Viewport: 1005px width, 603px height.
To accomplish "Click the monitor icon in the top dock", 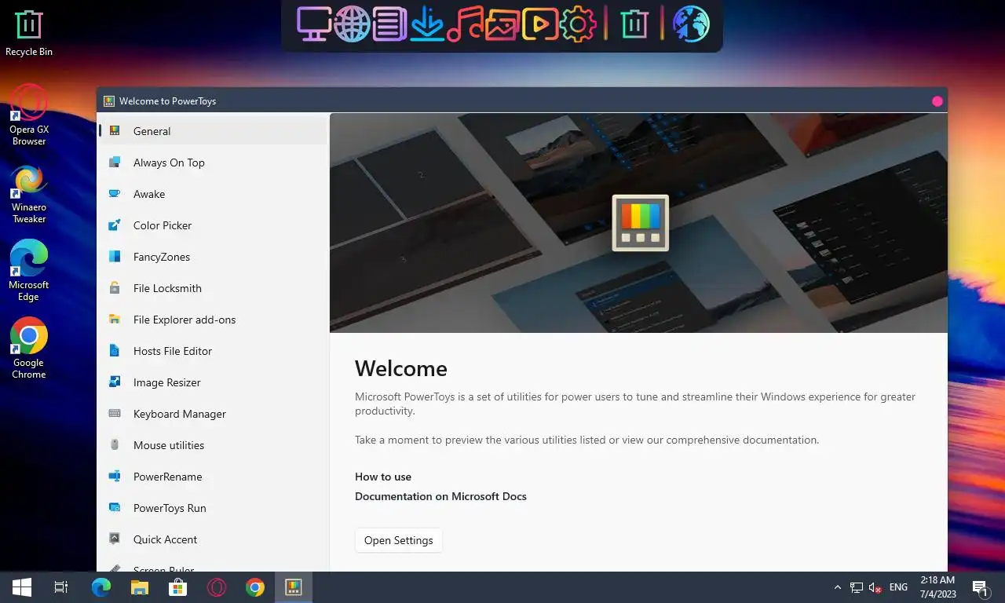I will [x=313, y=24].
